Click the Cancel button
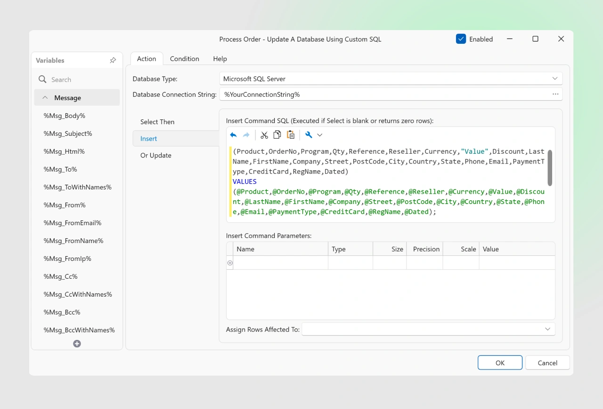 click(547, 362)
